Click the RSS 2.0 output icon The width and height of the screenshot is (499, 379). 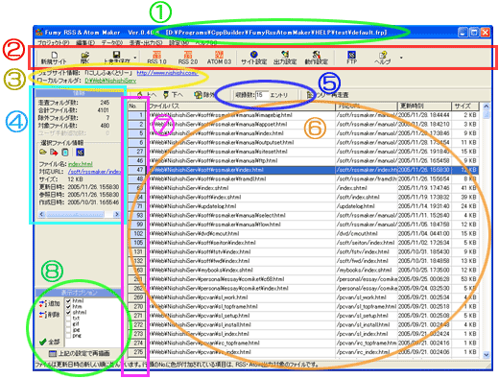point(188,58)
